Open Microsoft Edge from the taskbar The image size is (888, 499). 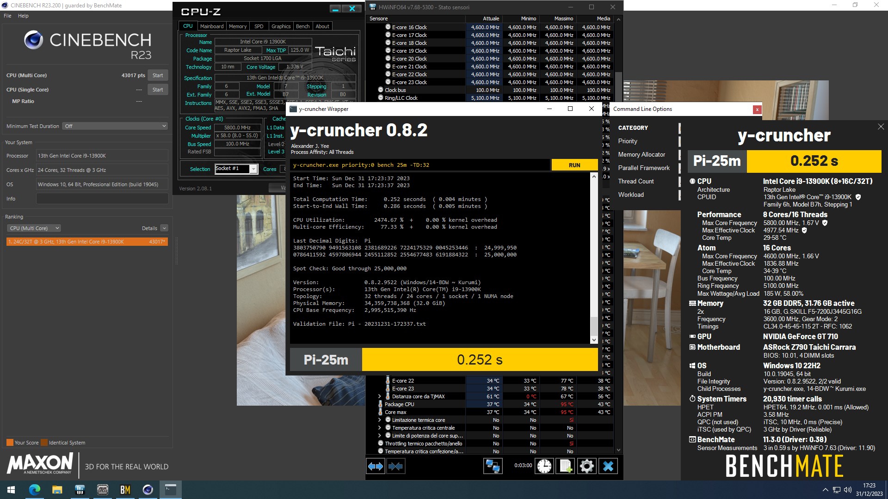pyautogui.click(x=35, y=490)
